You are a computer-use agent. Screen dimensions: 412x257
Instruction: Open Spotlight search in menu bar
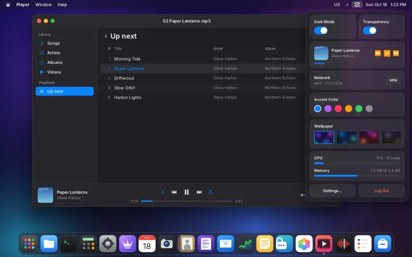pos(347,5)
